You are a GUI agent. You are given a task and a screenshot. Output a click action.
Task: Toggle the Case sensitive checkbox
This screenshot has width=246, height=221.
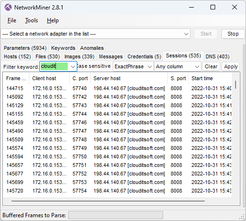(x=93, y=66)
